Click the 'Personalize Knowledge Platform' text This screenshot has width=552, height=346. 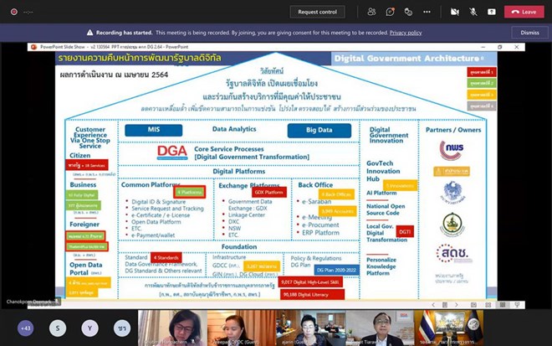(381, 266)
